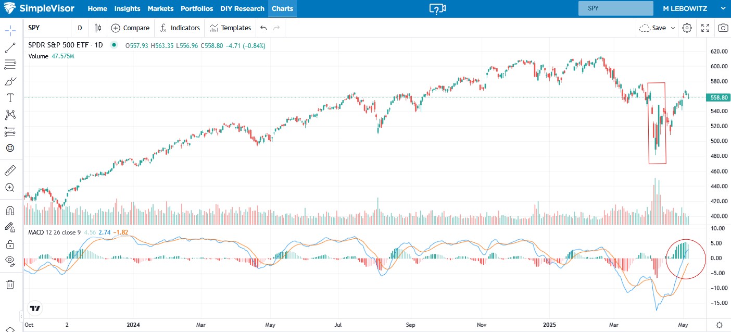Open the Markets menu

pyautogui.click(x=160, y=8)
